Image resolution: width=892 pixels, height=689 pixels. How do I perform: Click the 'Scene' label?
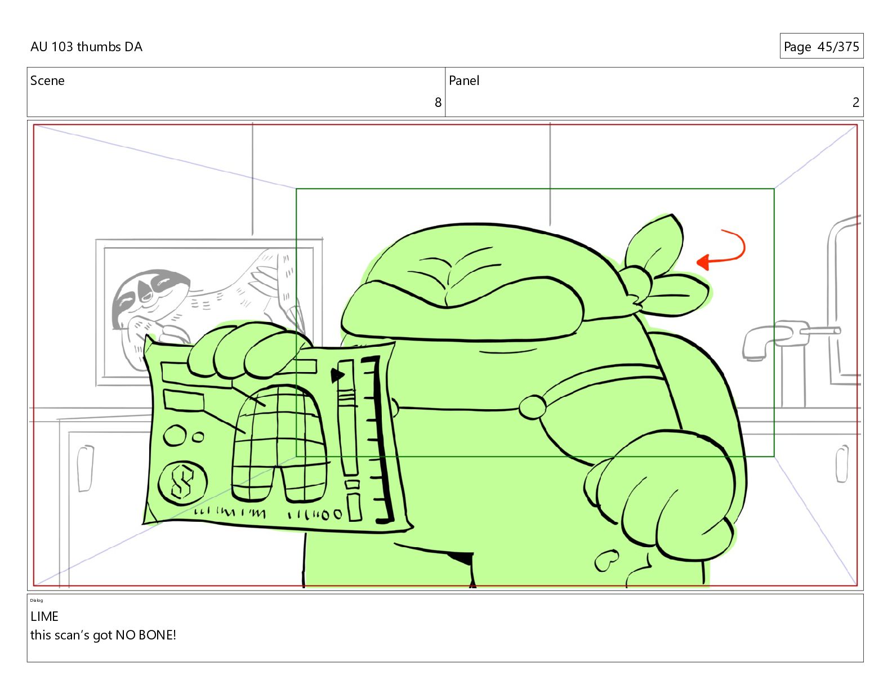click(47, 80)
